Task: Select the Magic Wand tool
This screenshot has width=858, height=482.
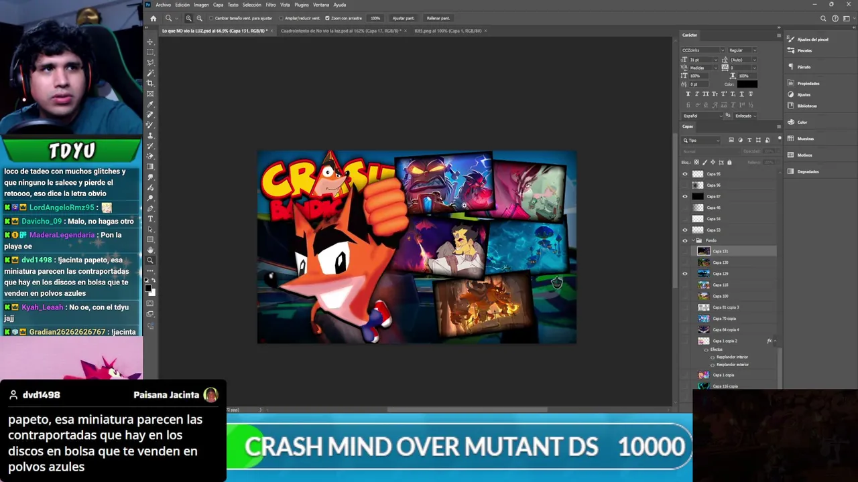Action: point(150,73)
